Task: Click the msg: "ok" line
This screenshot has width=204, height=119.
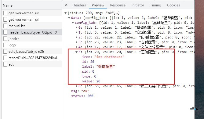Action: point(80,91)
